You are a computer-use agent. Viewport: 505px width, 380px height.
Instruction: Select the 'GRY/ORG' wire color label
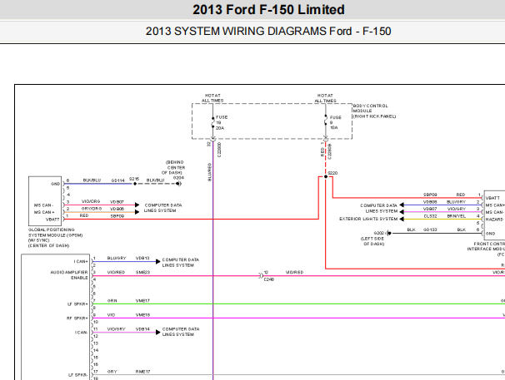click(92, 209)
